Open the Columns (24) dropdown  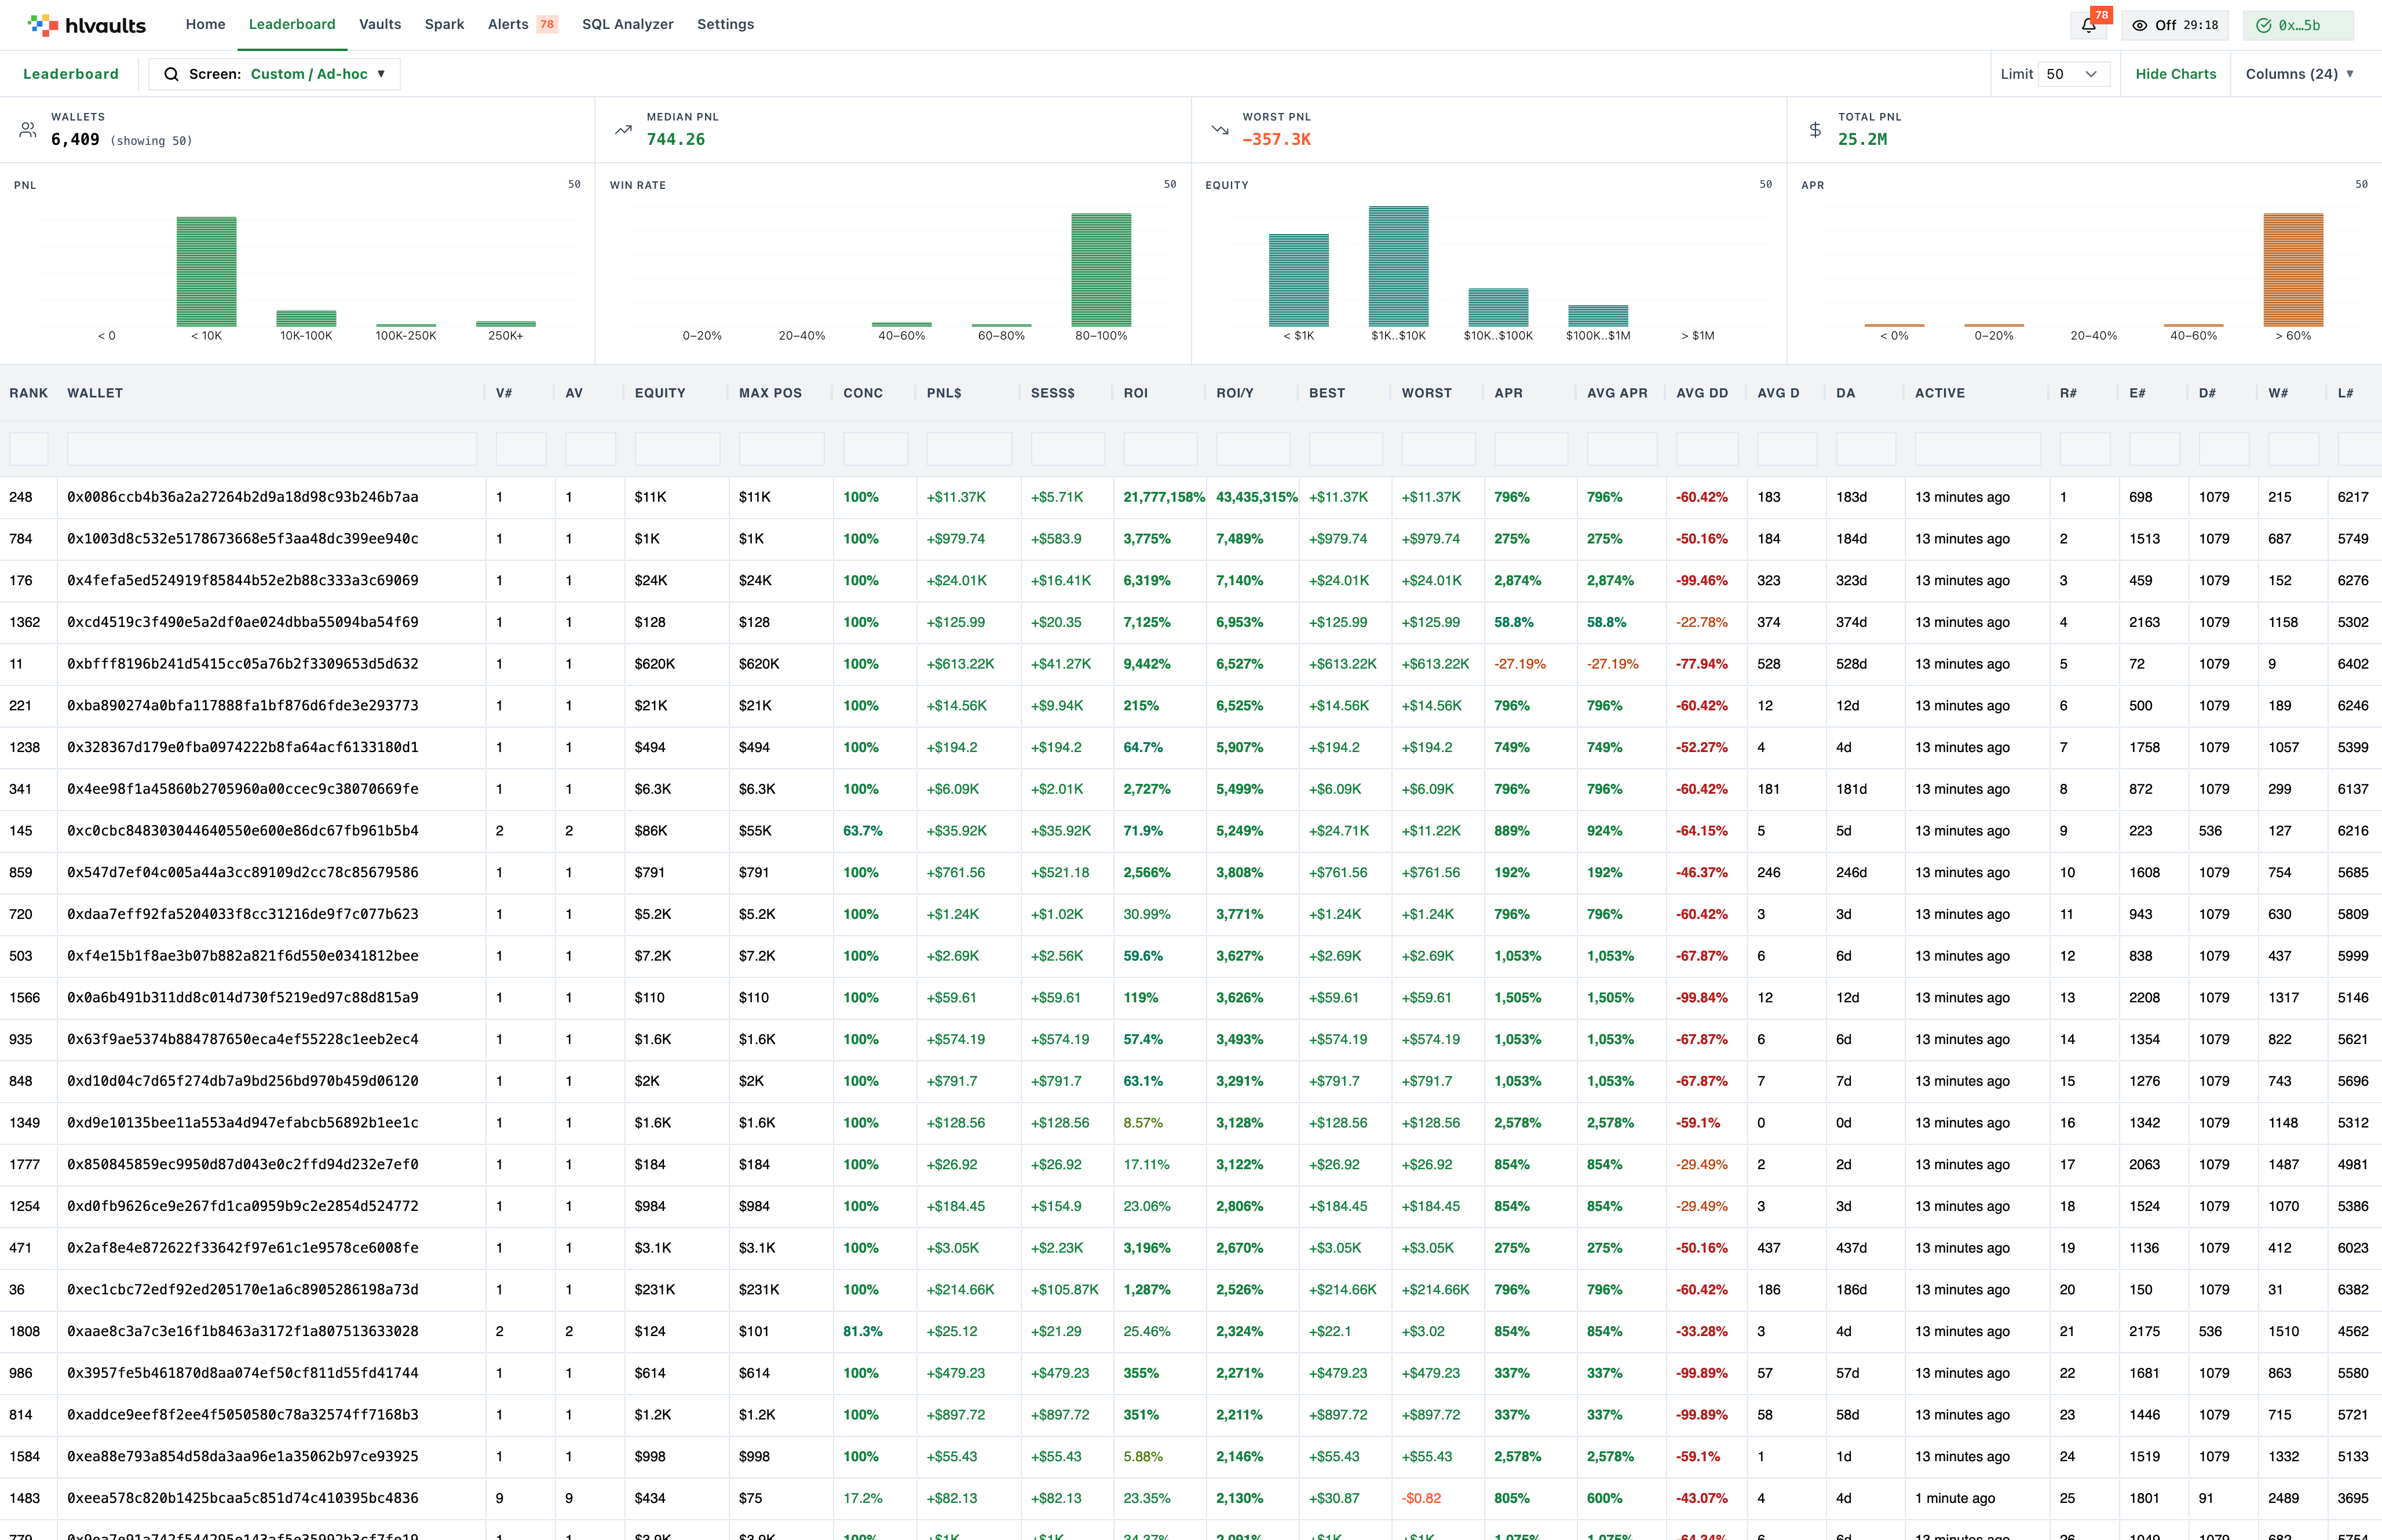pyautogui.click(x=2299, y=74)
